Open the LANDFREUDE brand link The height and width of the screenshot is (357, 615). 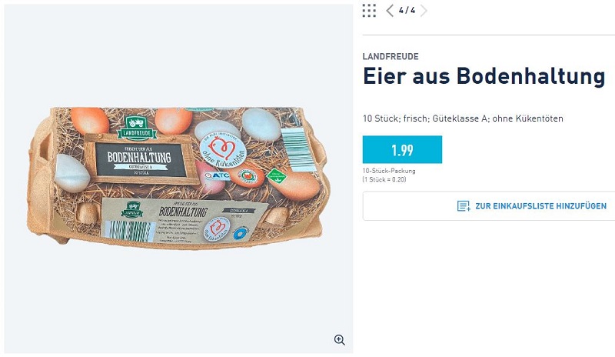(x=391, y=57)
